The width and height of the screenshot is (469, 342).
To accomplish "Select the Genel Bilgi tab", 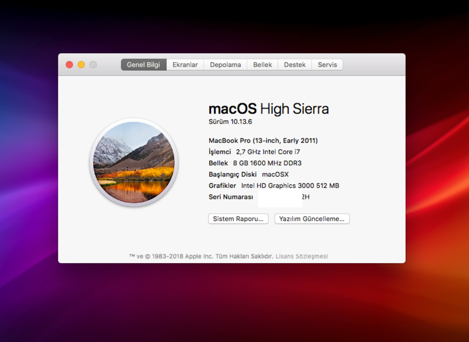I will click(x=143, y=65).
